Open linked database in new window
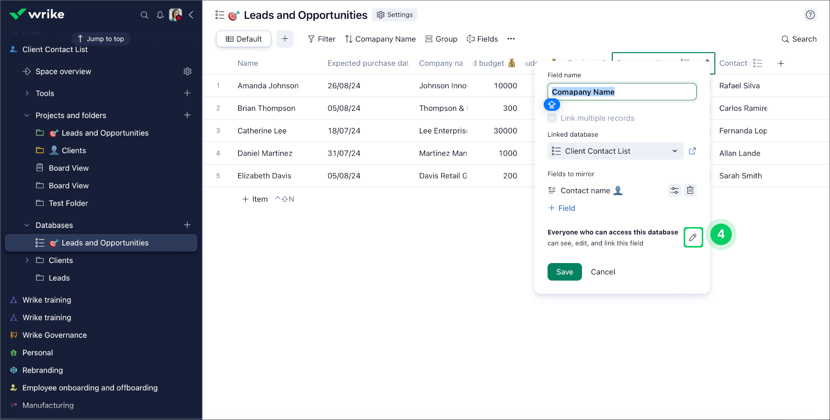 692,151
